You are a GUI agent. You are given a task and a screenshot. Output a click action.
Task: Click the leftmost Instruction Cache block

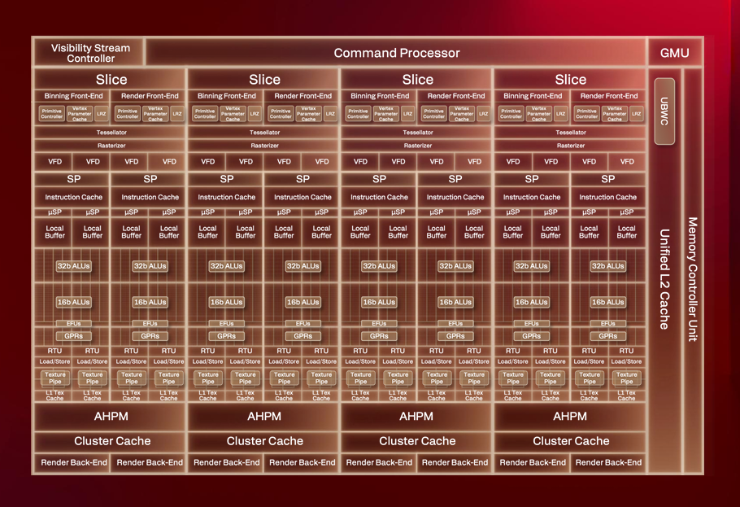click(x=73, y=197)
